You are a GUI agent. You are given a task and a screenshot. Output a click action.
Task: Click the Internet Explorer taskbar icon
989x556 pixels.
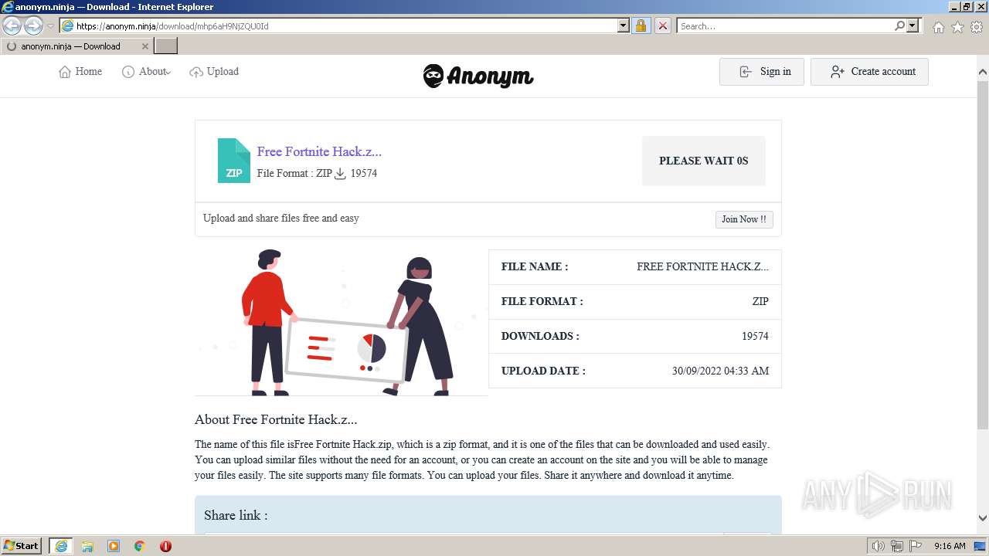pyautogui.click(x=60, y=546)
